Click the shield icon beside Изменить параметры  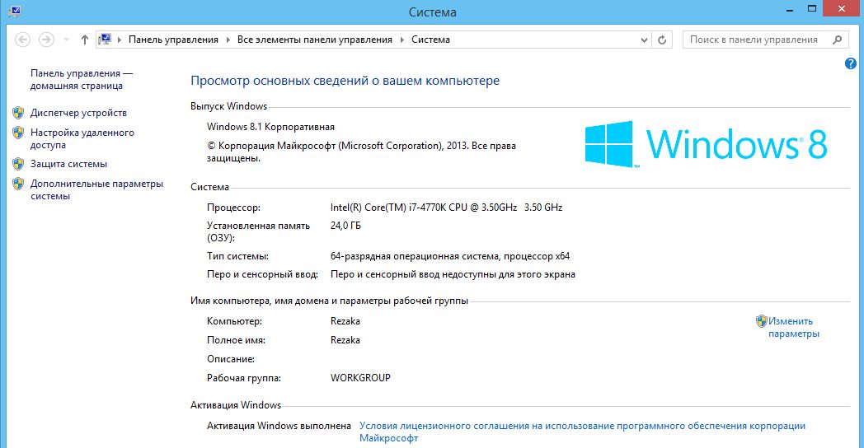pyautogui.click(x=762, y=321)
